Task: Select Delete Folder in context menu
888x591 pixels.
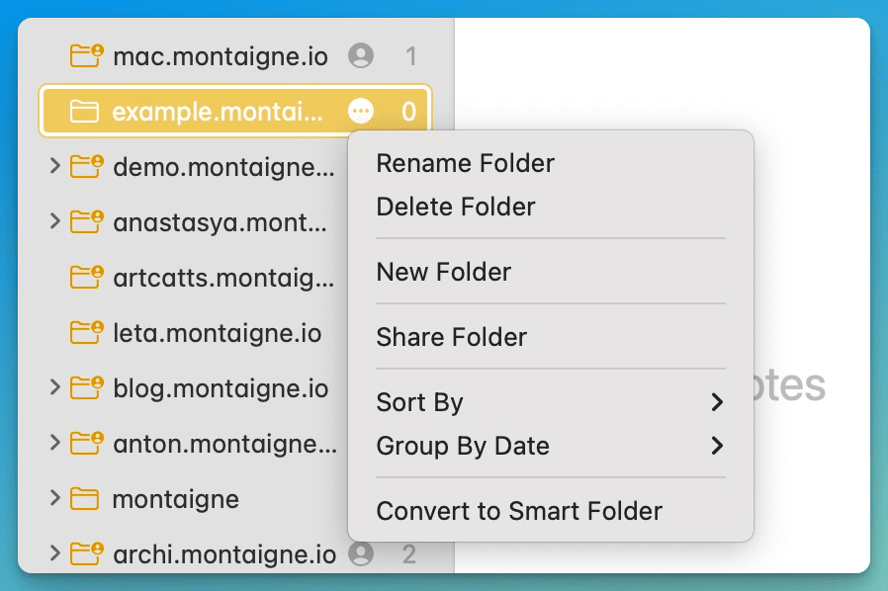Action: 456,207
